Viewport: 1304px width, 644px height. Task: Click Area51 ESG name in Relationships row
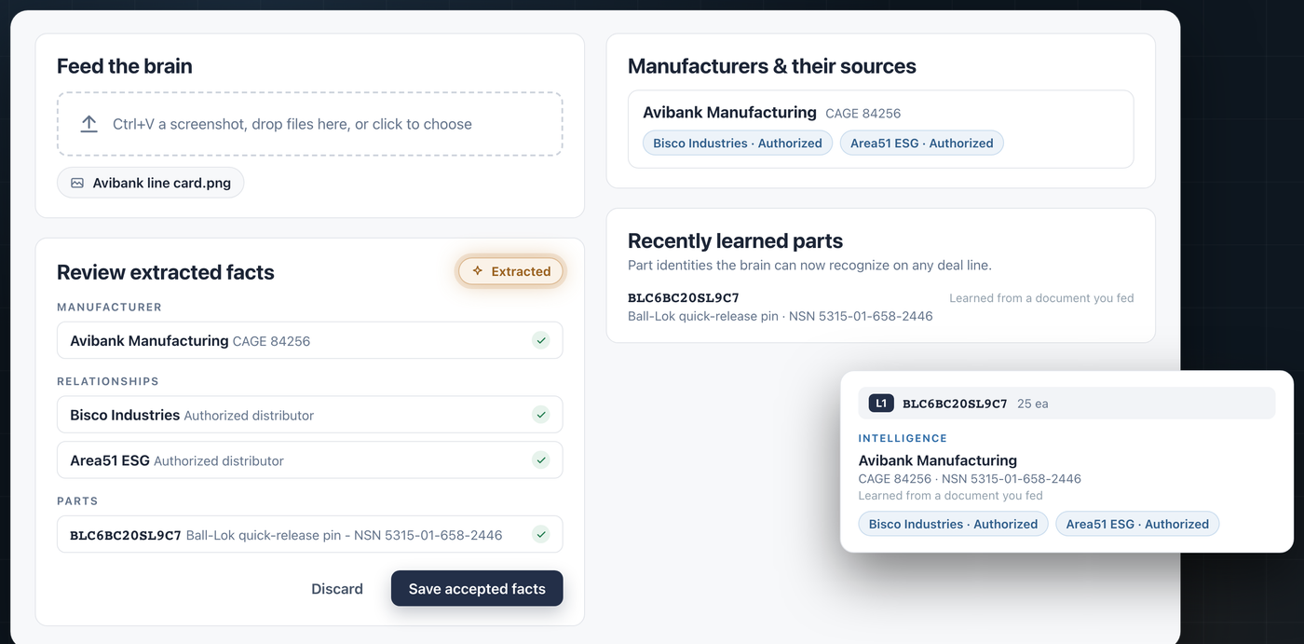click(110, 459)
